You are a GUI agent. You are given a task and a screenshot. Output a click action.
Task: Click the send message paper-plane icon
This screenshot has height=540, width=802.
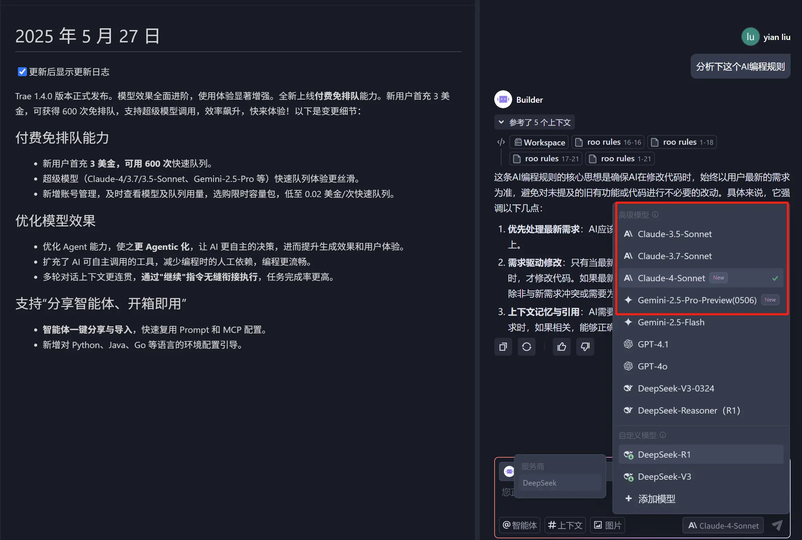pyautogui.click(x=777, y=525)
